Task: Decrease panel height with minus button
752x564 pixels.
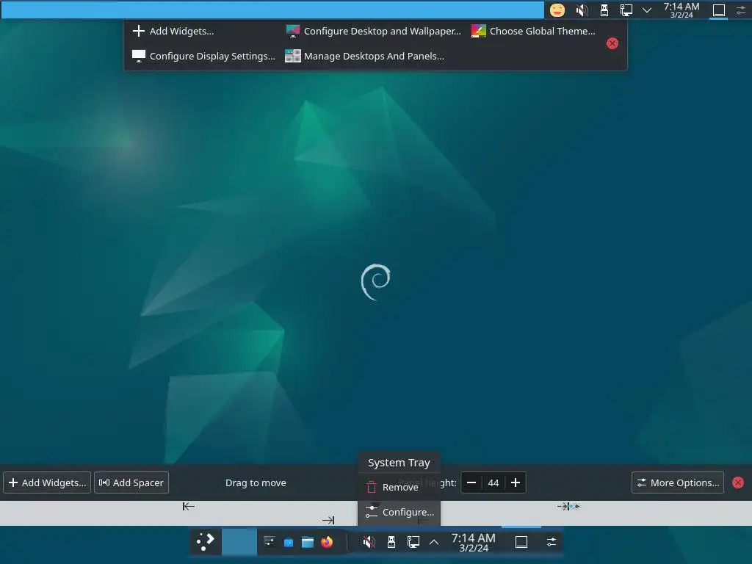Action: 471,482
